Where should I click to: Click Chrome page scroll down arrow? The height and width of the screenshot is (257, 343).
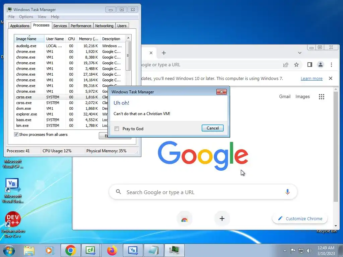click(x=336, y=226)
